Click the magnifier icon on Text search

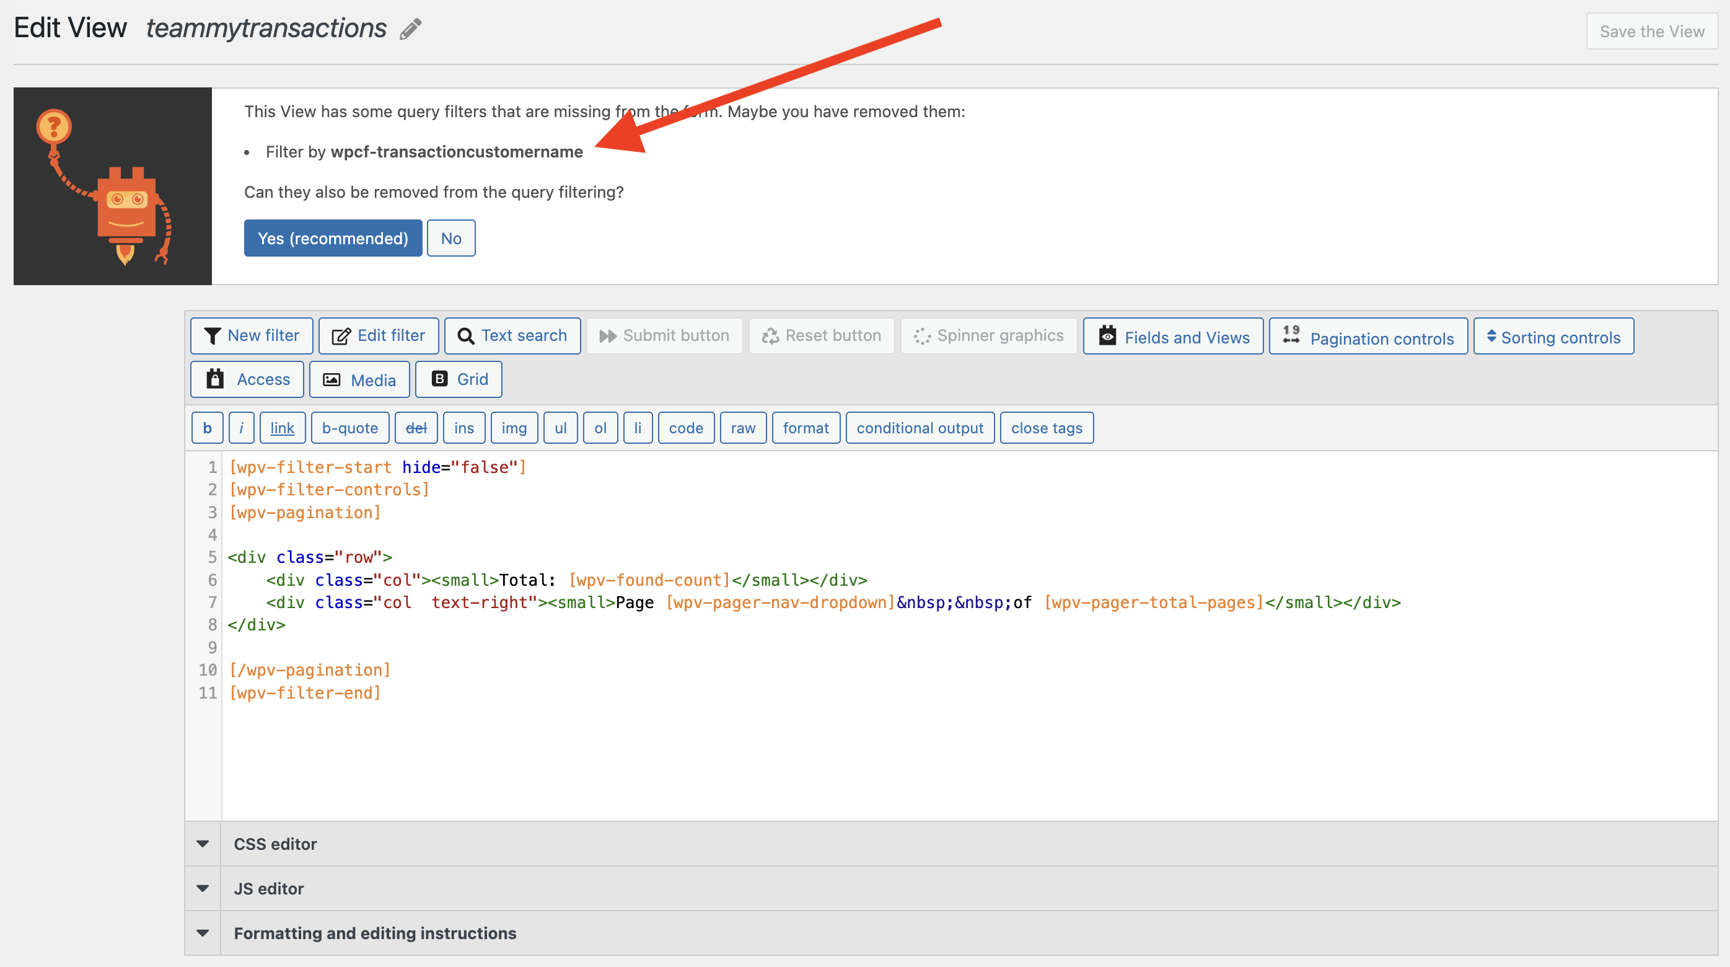[x=465, y=336]
